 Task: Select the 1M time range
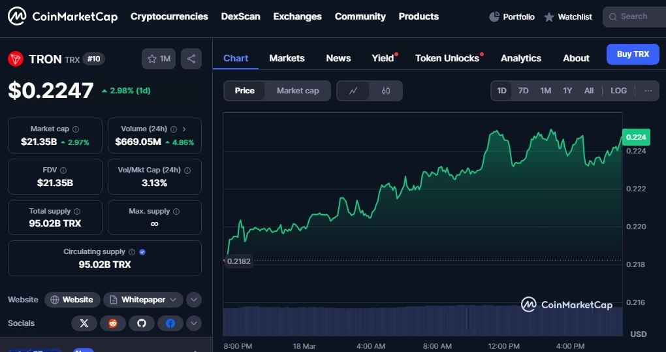(x=545, y=91)
